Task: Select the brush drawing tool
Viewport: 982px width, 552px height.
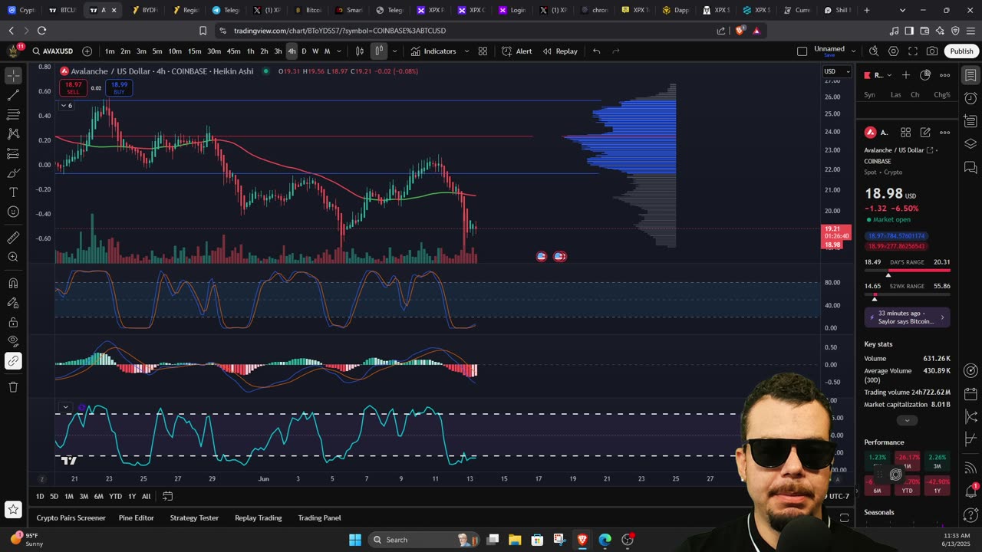Action: click(13, 173)
